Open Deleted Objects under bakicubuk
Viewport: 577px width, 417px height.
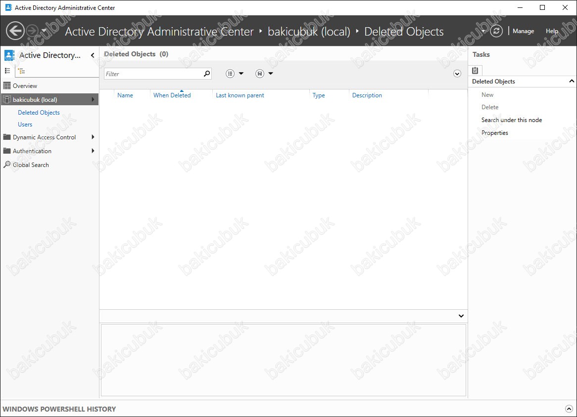click(x=39, y=113)
